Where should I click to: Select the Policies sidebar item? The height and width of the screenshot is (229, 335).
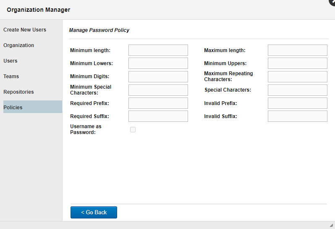(33, 107)
